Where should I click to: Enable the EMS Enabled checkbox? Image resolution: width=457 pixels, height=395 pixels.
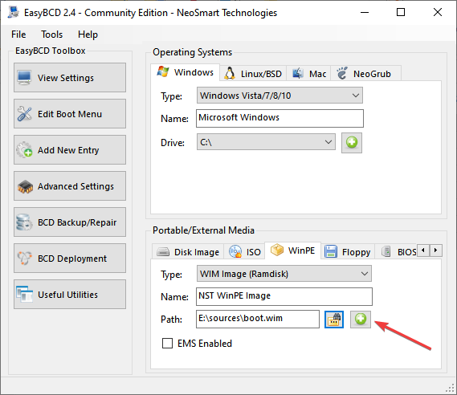coord(167,343)
